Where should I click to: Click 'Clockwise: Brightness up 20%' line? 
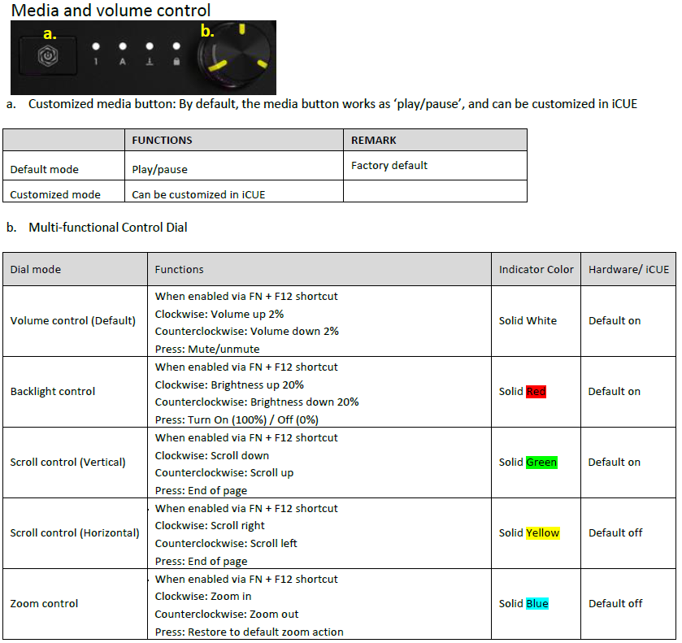[x=229, y=385]
